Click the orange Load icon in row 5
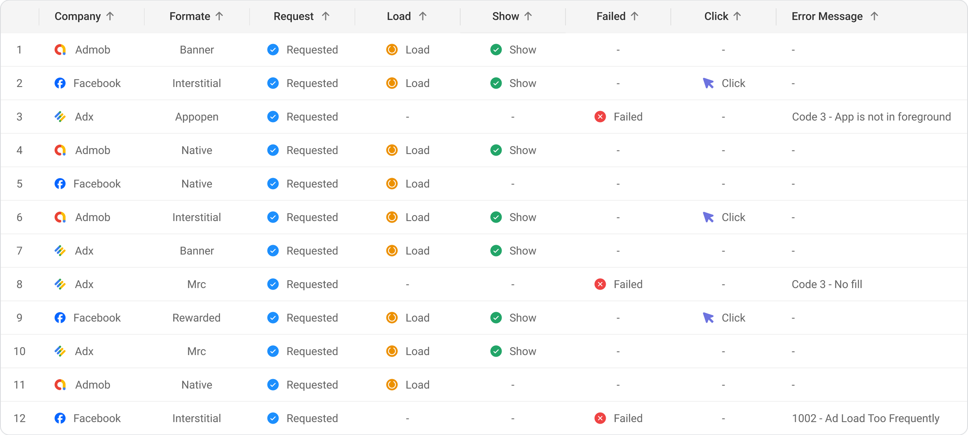The image size is (968, 435). [x=391, y=184]
